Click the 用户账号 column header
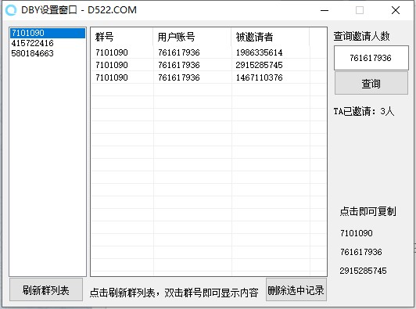This screenshot has width=416, height=309. tap(192, 37)
